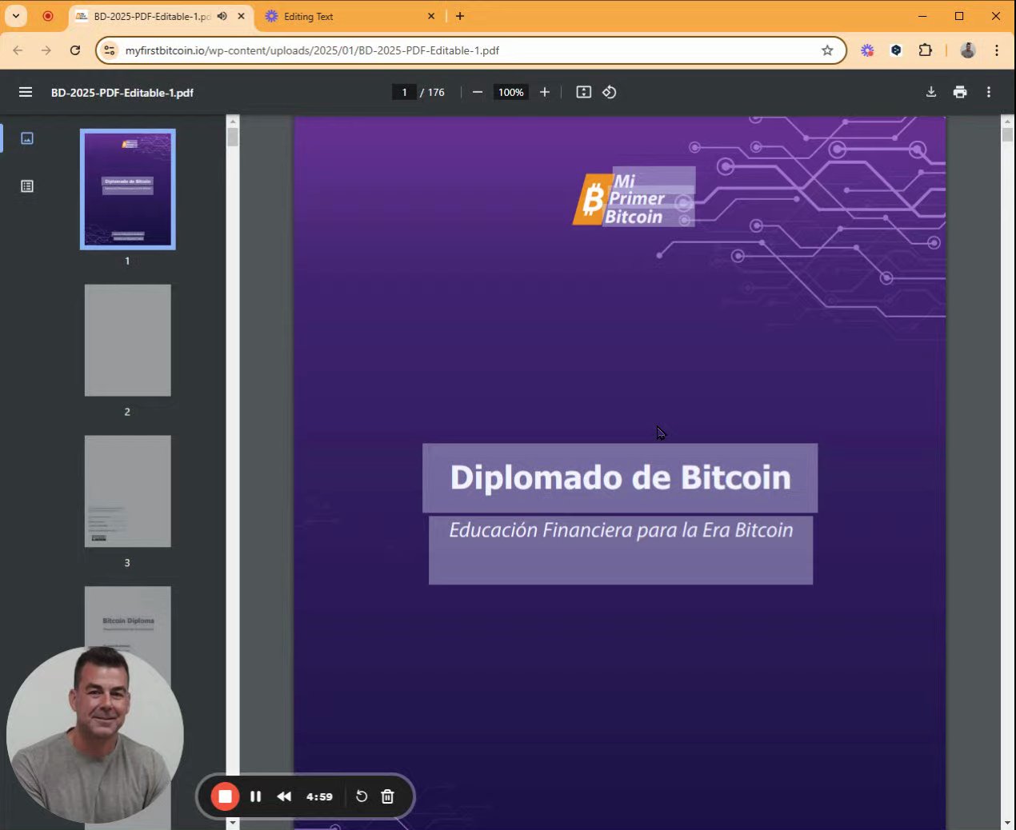Rotate the PDF counterclockwise
The height and width of the screenshot is (830, 1016).
click(610, 92)
